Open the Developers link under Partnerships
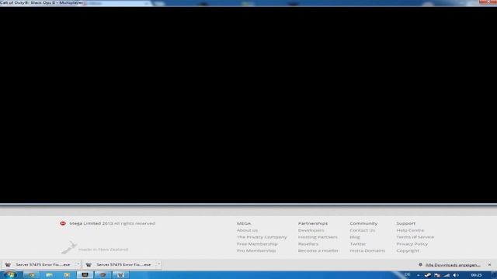This screenshot has height=279, width=497. coord(311,230)
